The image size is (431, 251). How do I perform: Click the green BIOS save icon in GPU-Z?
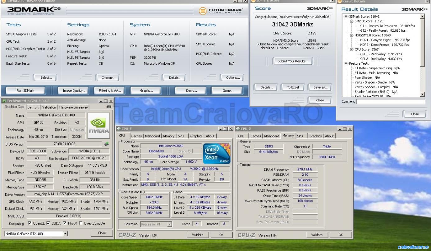tap(107, 144)
